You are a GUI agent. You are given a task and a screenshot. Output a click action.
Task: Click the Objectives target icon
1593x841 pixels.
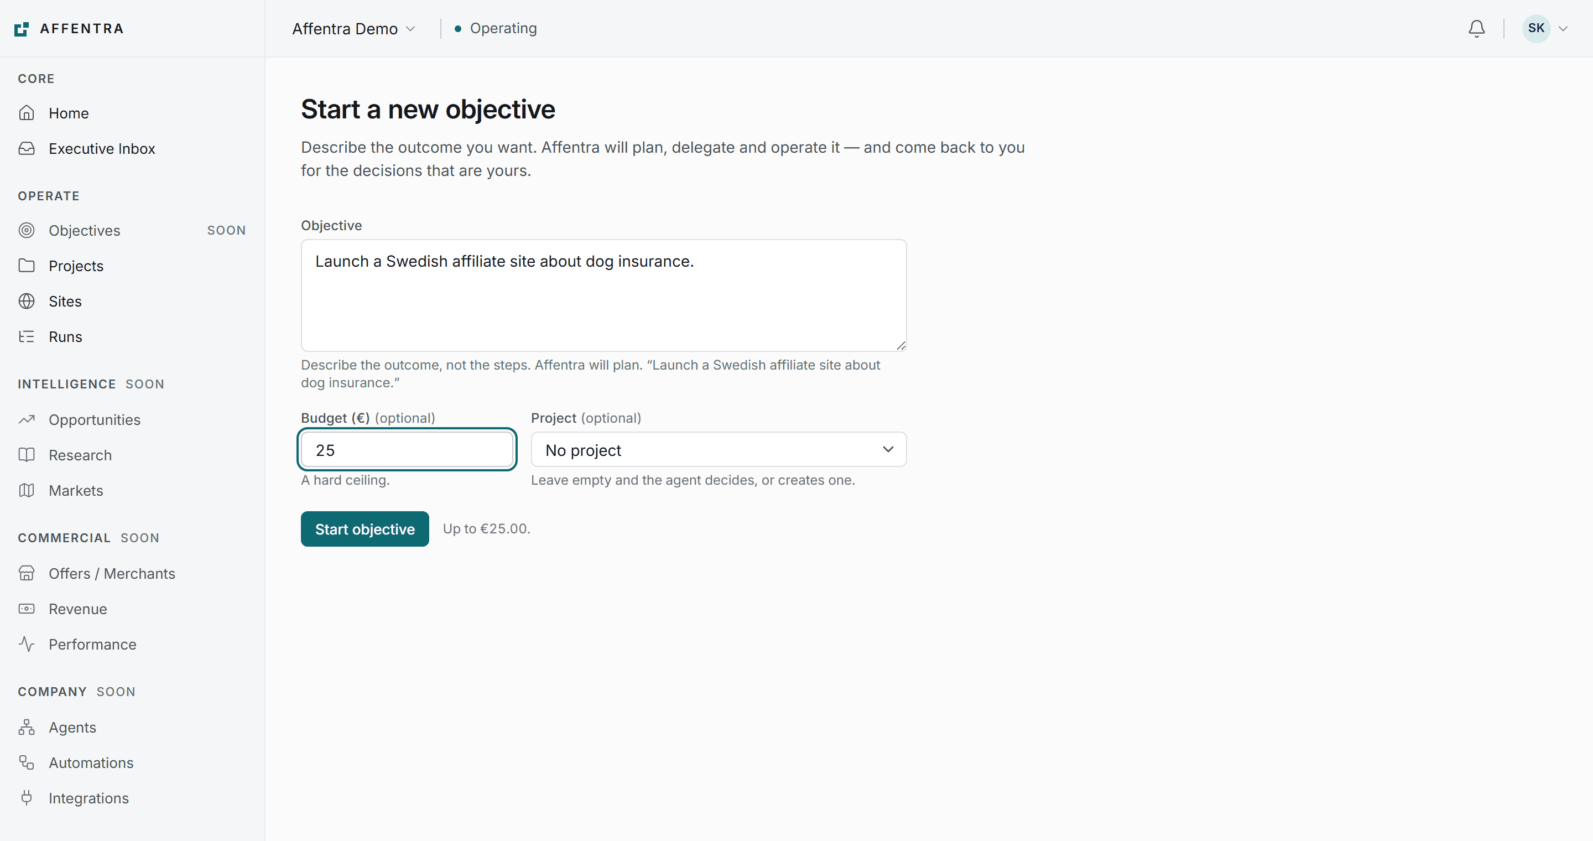(27, 230)
